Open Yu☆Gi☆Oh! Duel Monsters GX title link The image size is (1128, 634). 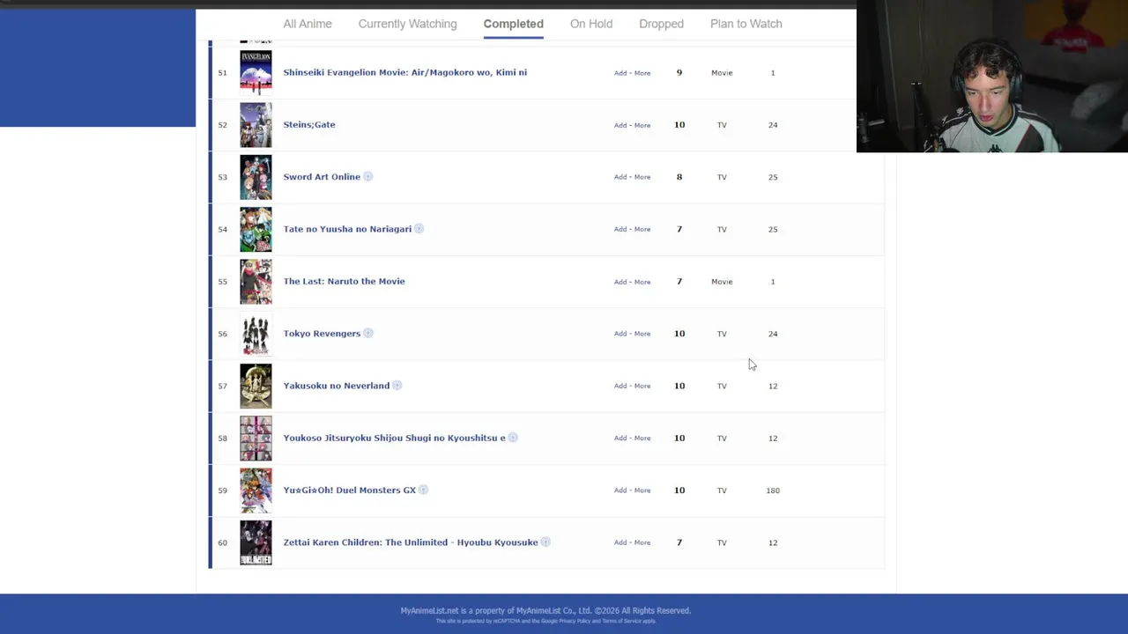coord(349,490)
